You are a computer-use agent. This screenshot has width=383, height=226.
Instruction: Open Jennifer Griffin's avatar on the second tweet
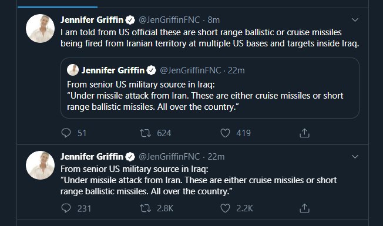[x=41, y=165]
